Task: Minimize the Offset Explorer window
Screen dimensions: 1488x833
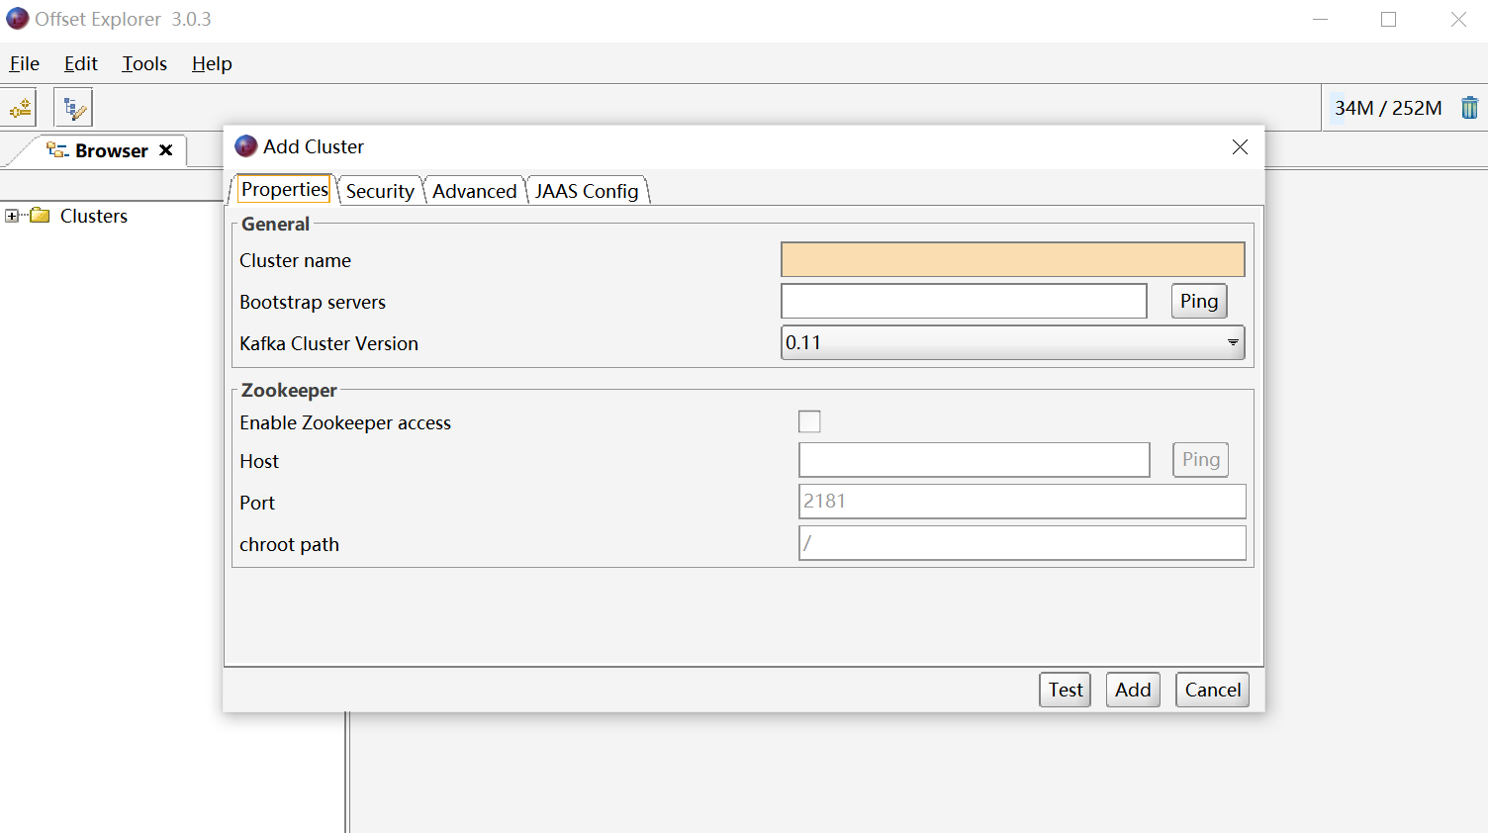Action: (1320, 19)
